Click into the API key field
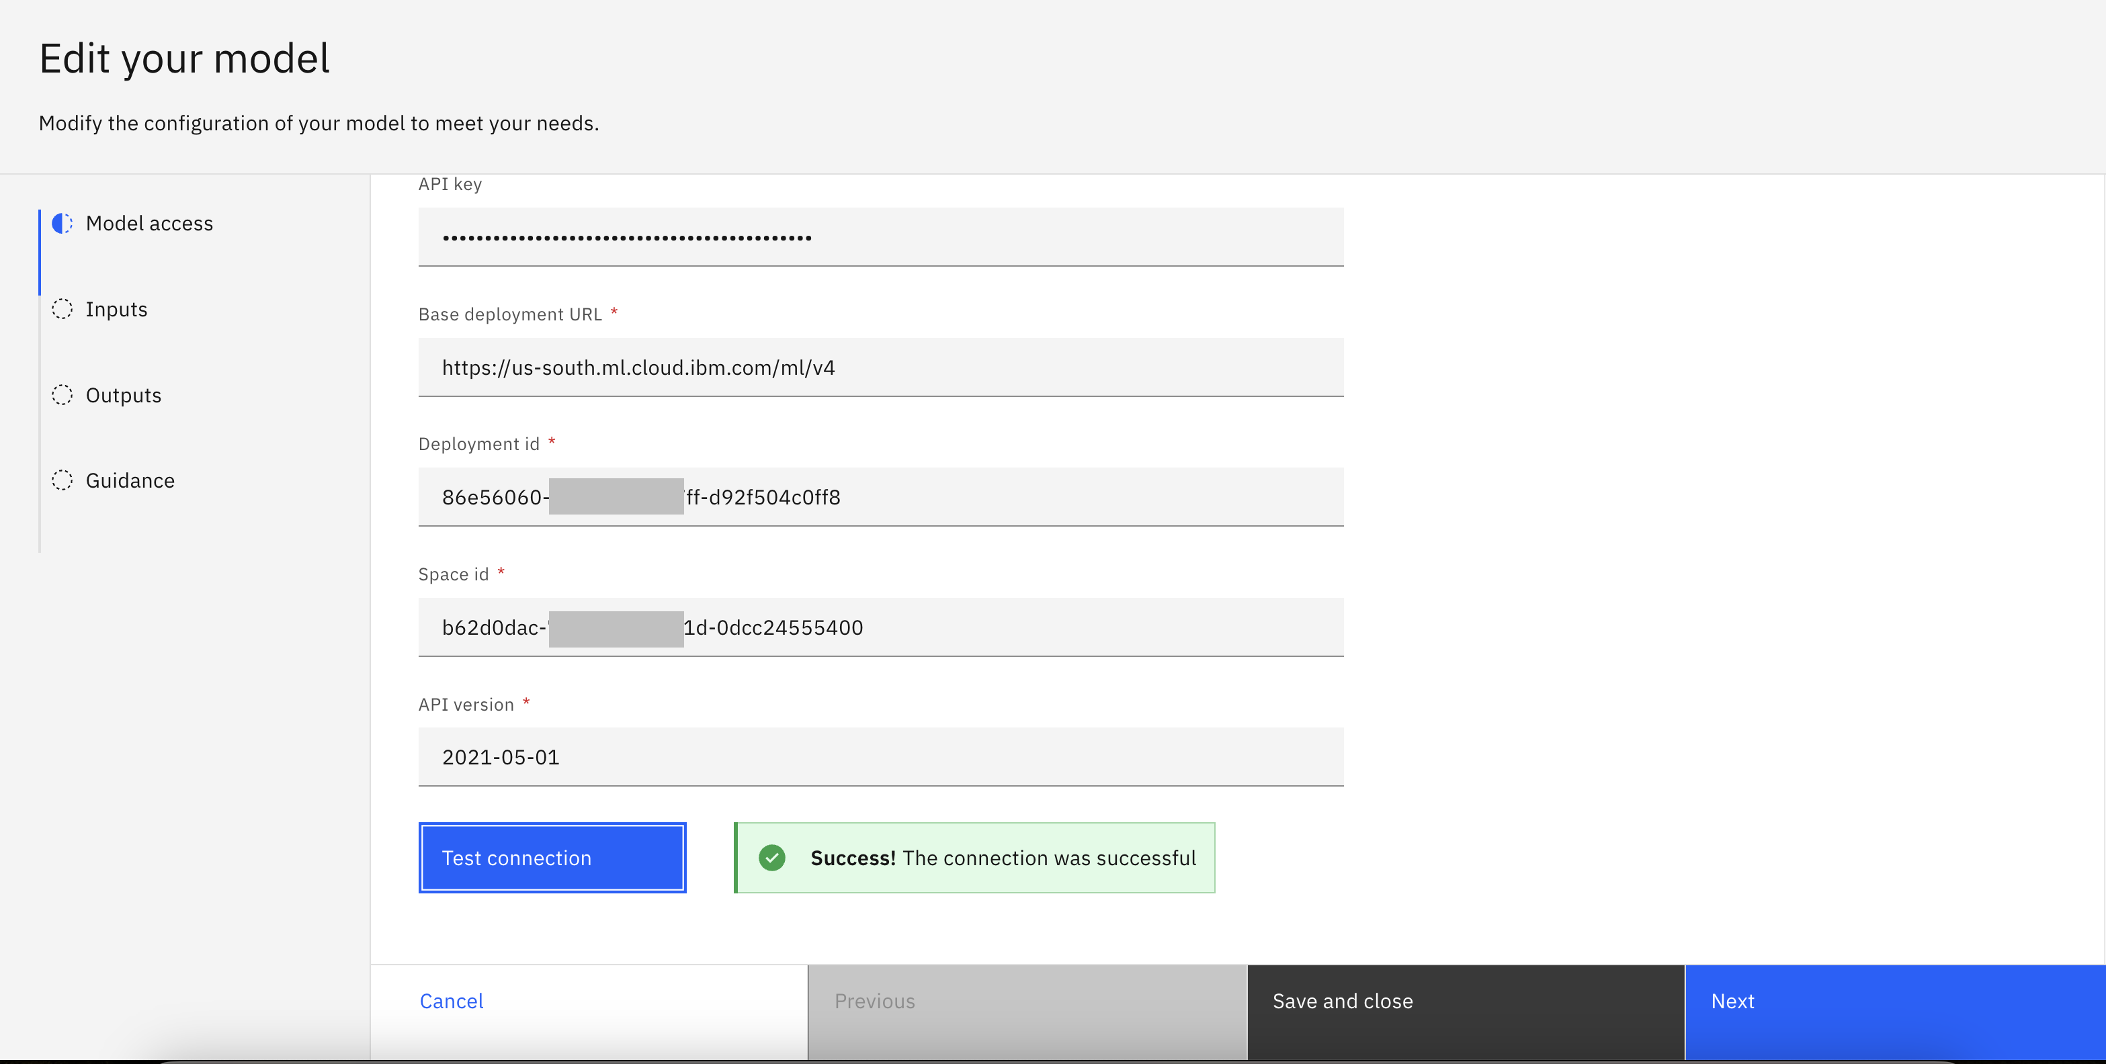Screen dimensions: 2106x1064 coord(880,237)
